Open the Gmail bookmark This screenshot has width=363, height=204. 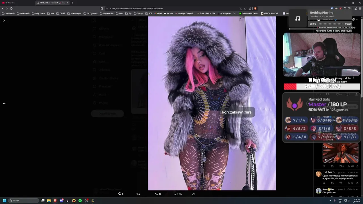158,13
